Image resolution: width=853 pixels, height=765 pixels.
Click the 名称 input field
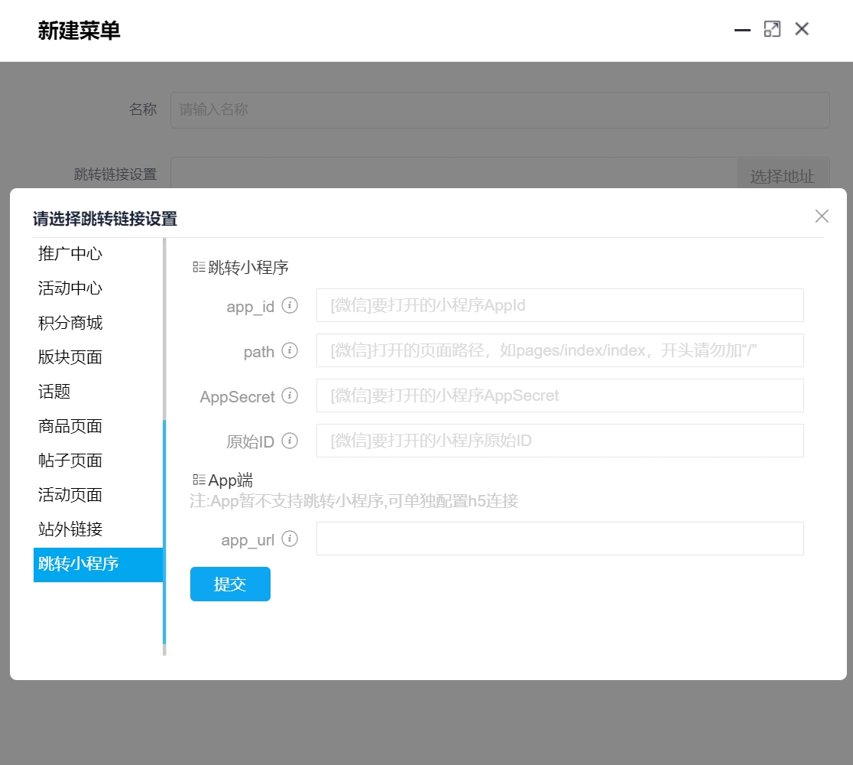point(500,110)
